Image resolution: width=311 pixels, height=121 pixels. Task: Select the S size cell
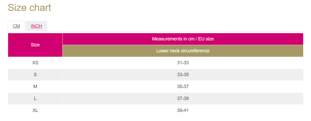point(35,75)
